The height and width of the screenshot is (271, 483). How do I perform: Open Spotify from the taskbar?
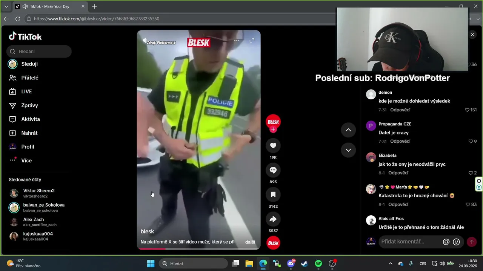click(x=318, y=263)
